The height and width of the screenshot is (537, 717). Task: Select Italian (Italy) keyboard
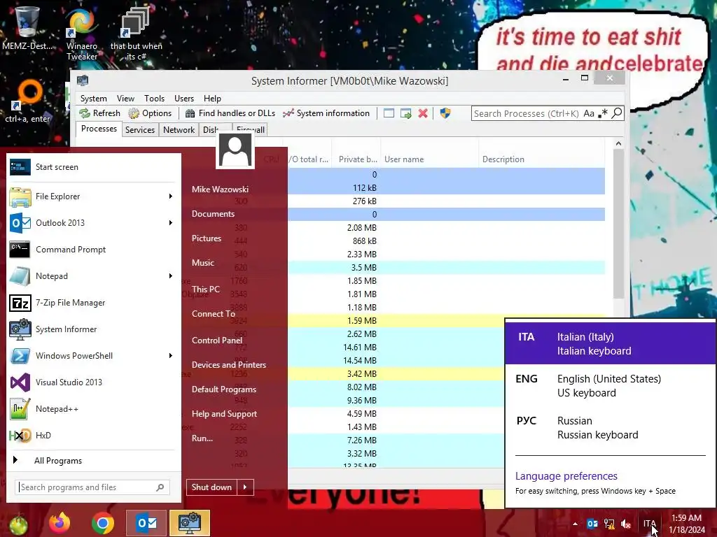(x=610, y=344)
